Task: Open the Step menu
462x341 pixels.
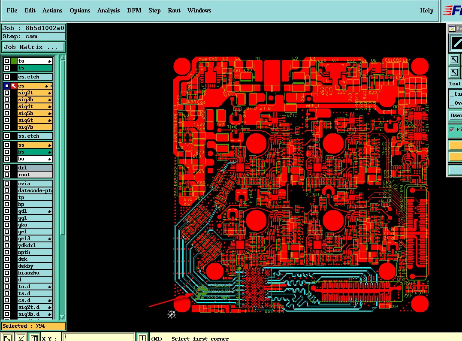Action: click(154, 11)
